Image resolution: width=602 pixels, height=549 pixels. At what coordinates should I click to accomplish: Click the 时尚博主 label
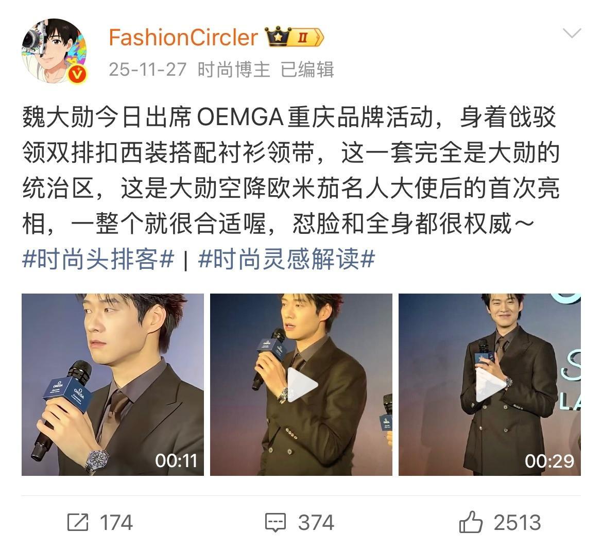pos(234,70)
